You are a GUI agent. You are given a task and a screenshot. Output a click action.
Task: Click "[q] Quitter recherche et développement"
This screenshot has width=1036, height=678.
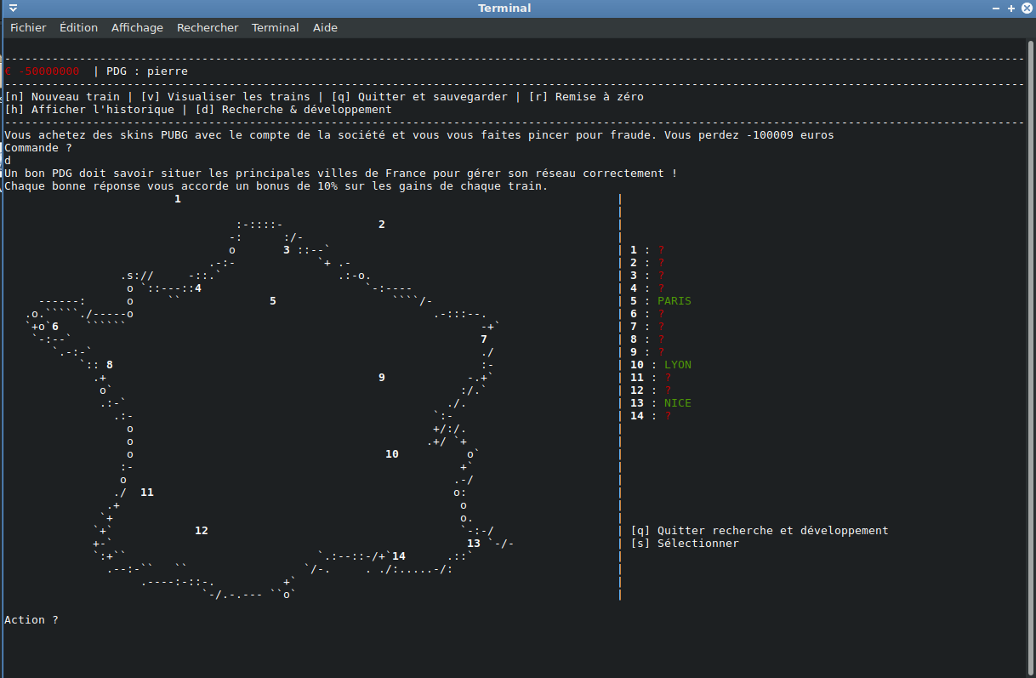click(x=760, y=531)
